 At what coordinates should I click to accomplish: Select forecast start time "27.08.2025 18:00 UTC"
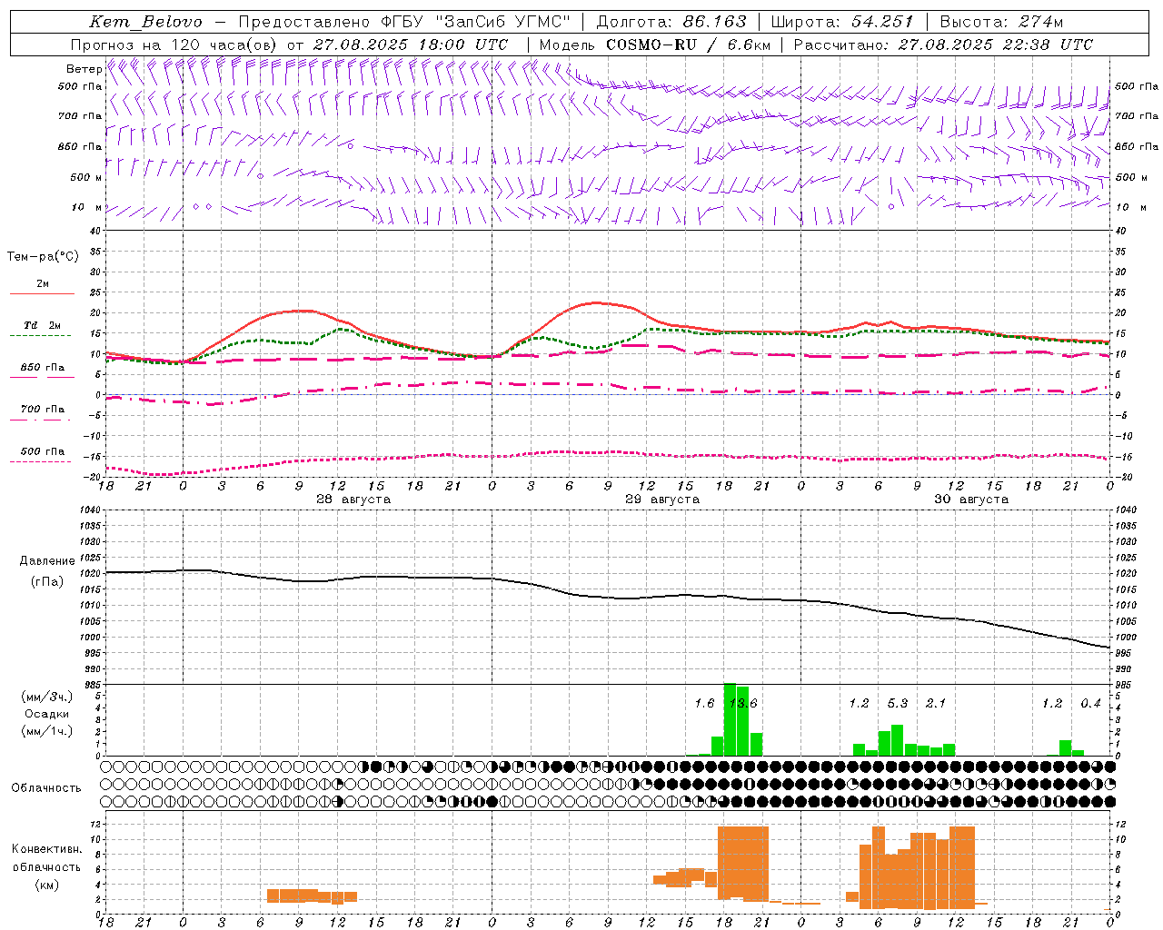point(411,45)
